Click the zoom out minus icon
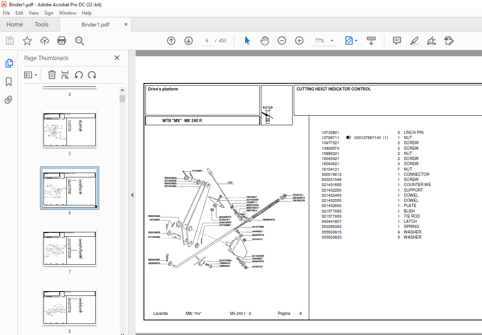482x335 pixels. (282, 41)
